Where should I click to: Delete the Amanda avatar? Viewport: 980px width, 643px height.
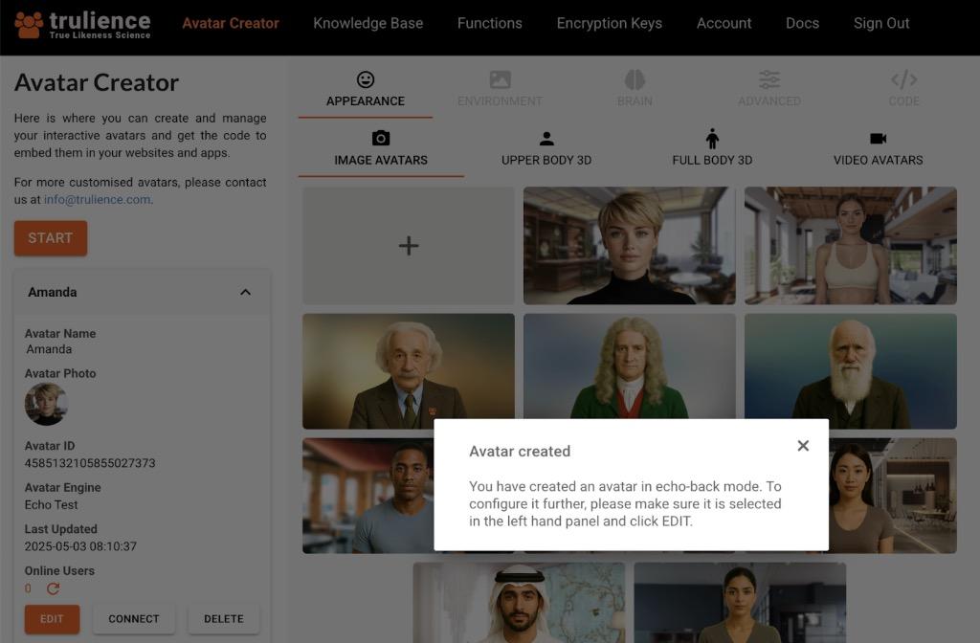(223, 619)
